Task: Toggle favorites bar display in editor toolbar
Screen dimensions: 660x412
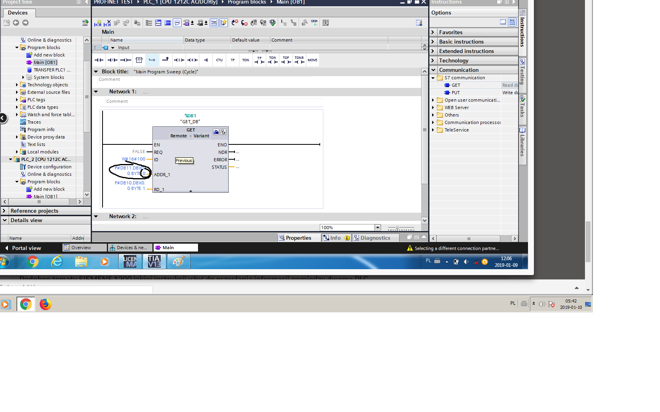Action: point(224,23)
